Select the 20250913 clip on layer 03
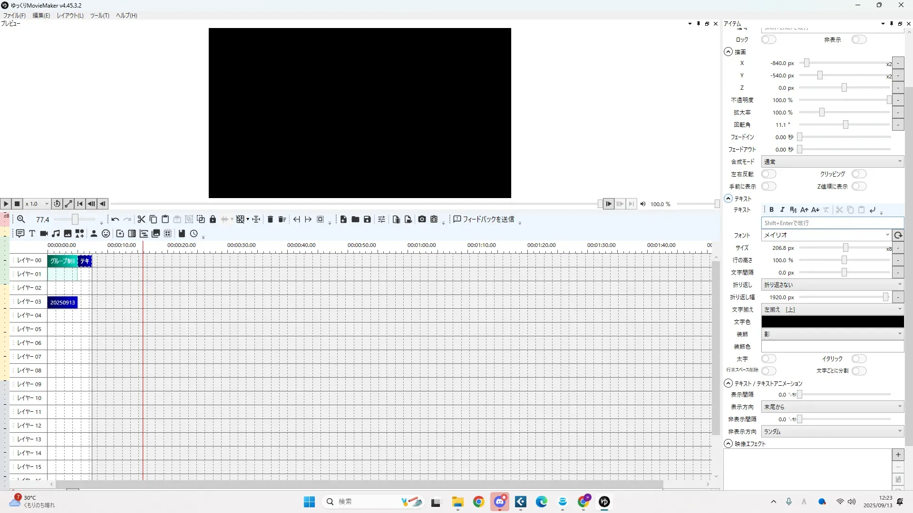 [62, 303]
